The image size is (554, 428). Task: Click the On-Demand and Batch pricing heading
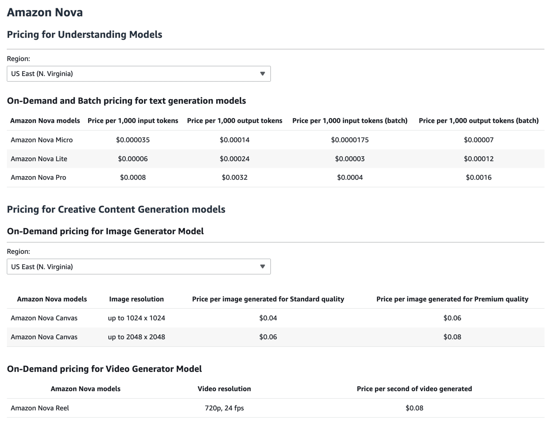[126, 101]
